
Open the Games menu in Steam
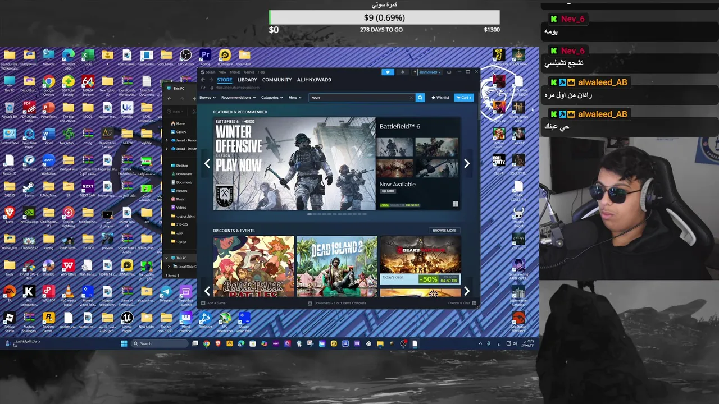tap(249, 72)
